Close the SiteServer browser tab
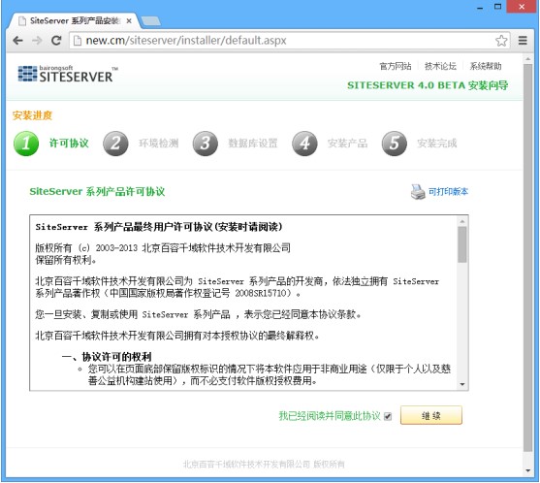 coord(129,21)
